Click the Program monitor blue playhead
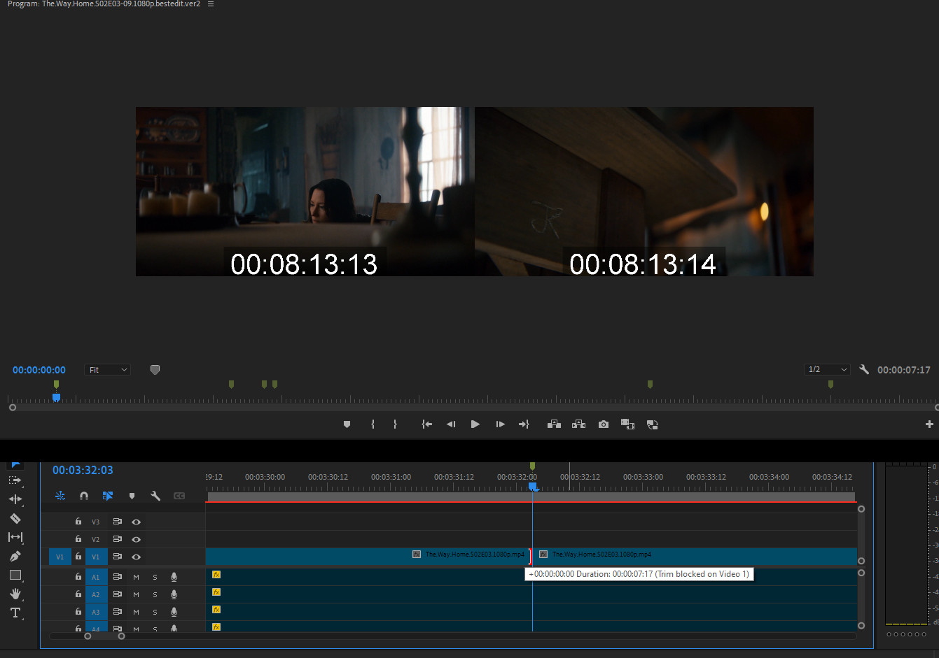This screenshot has height=658, width=939. pyautogui.click(x=56, y=397)
